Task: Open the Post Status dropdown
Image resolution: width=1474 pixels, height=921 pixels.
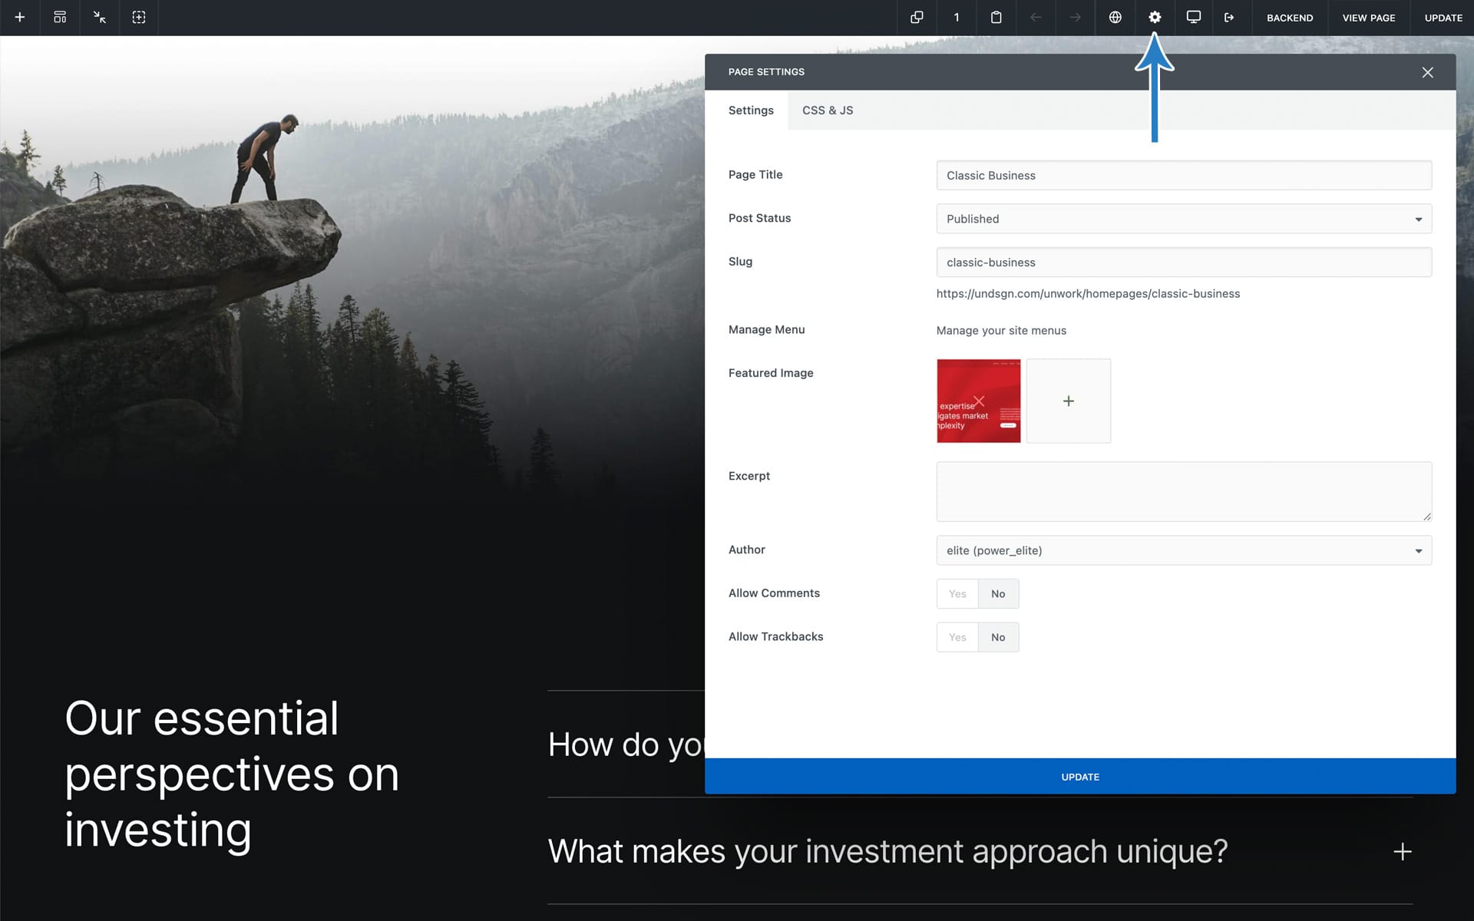Action: [1183, 219]
